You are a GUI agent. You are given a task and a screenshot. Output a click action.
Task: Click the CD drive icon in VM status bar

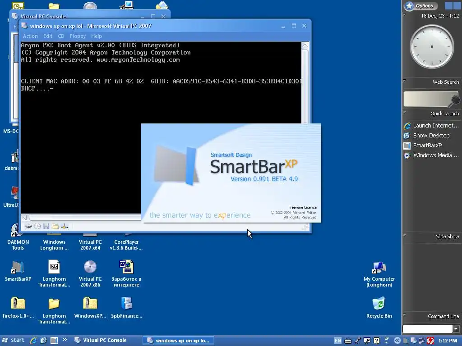(37, 226)
